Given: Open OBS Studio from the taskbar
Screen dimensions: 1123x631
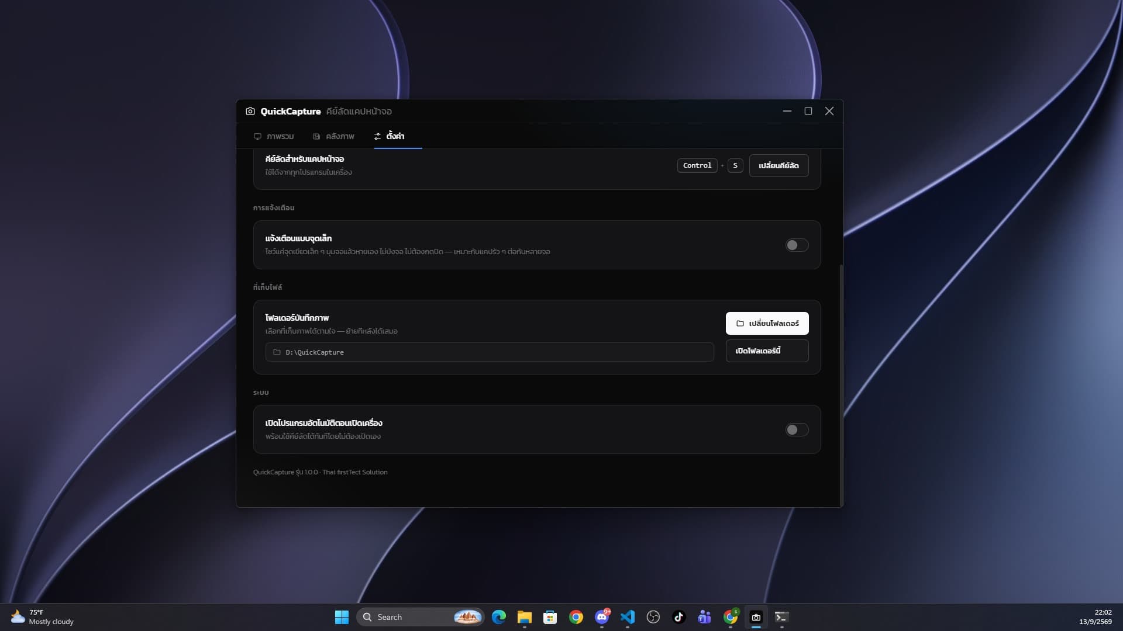Looking at the screenshot, I should click(x=653, y=617).
